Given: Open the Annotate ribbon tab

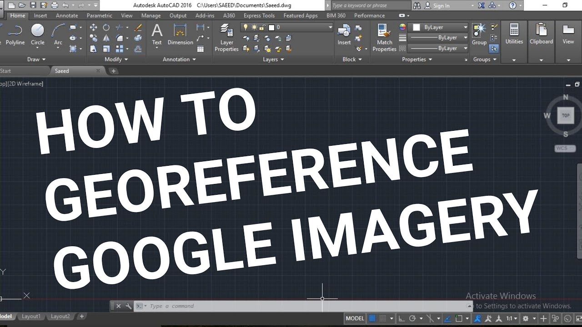Looking at the screenshot, I should (67, 15).
